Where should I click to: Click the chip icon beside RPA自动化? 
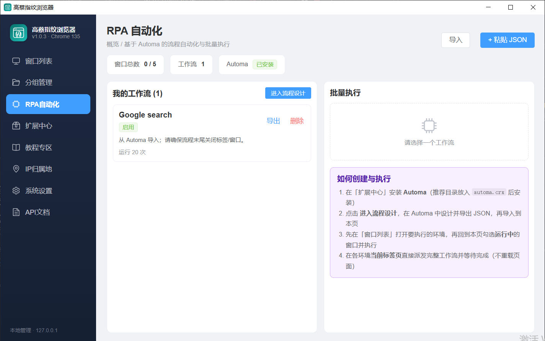[16, 104]
